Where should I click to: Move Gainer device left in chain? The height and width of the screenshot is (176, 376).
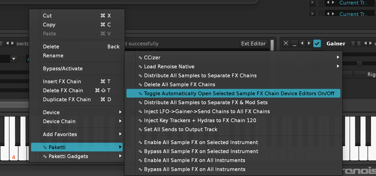tap(302, 43)
